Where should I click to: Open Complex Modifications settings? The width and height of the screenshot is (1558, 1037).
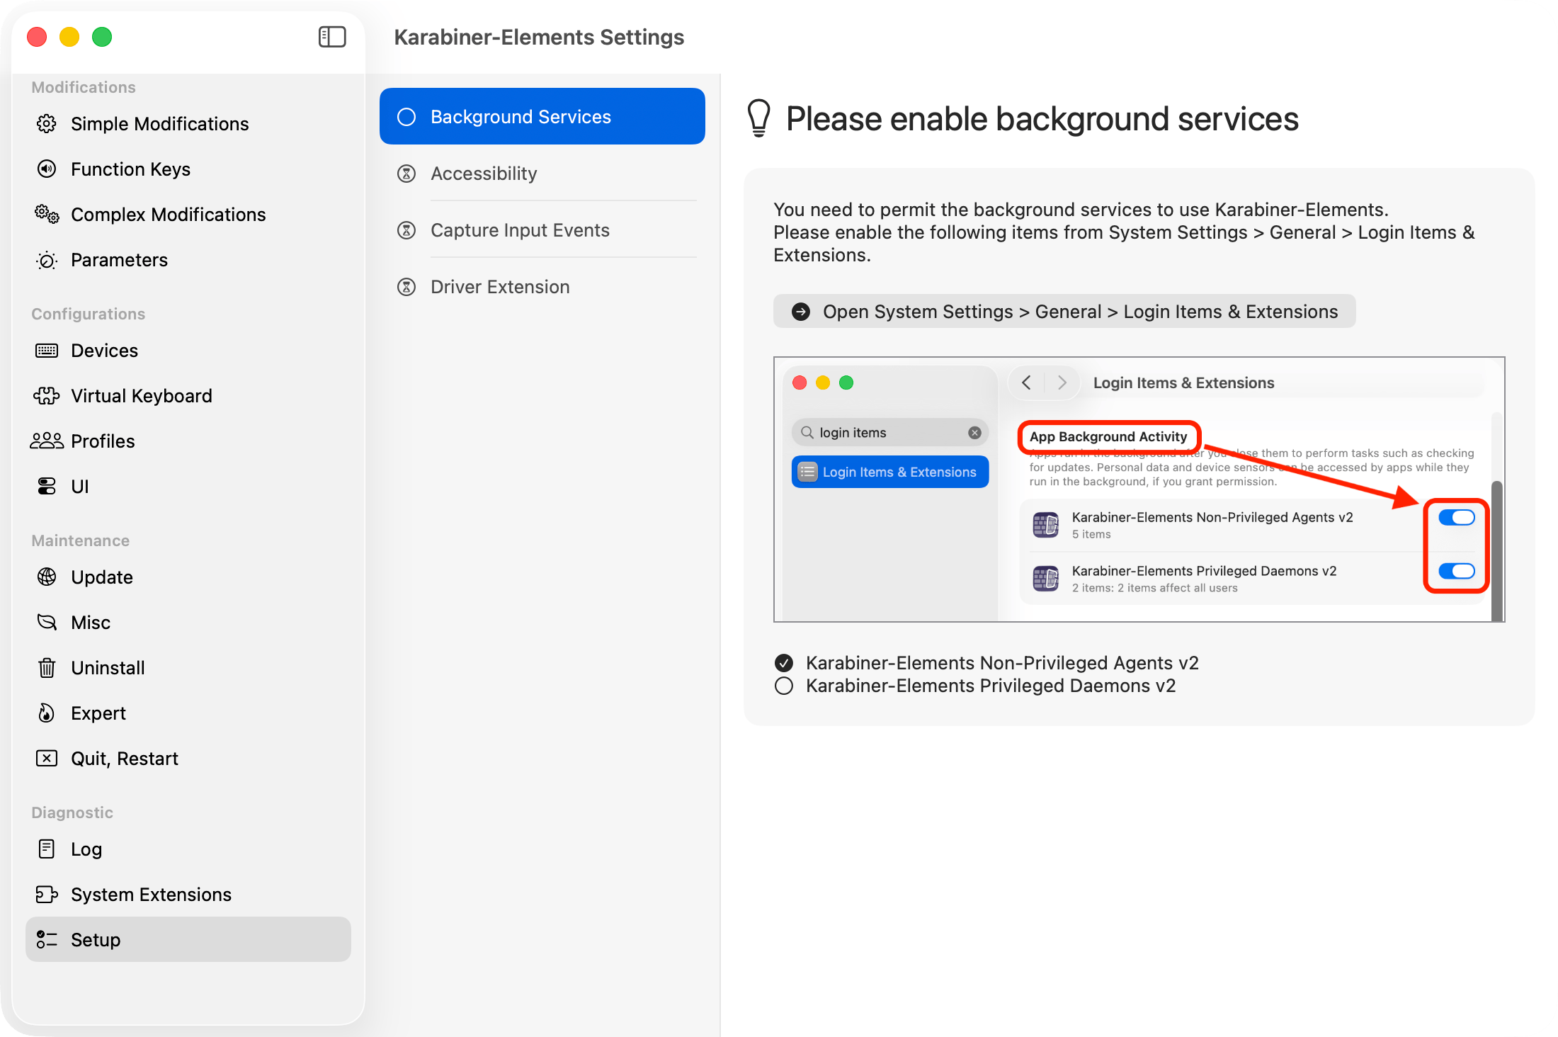click(188, 215)
